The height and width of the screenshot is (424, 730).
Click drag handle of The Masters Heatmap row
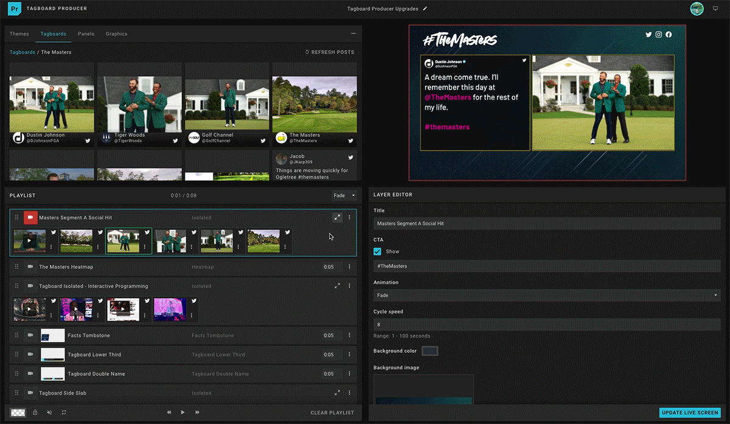click(x=17, y=267)
